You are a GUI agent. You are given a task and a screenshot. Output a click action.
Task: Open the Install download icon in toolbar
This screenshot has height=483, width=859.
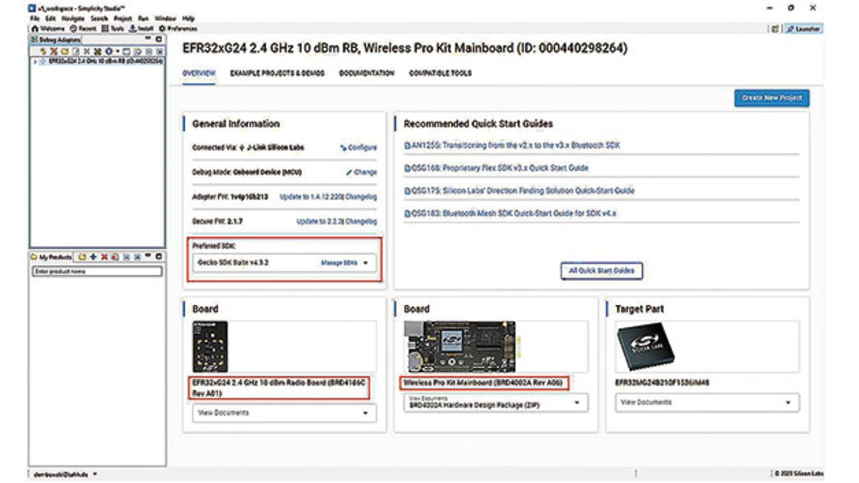pyautogui.click(x=132, y=29)
